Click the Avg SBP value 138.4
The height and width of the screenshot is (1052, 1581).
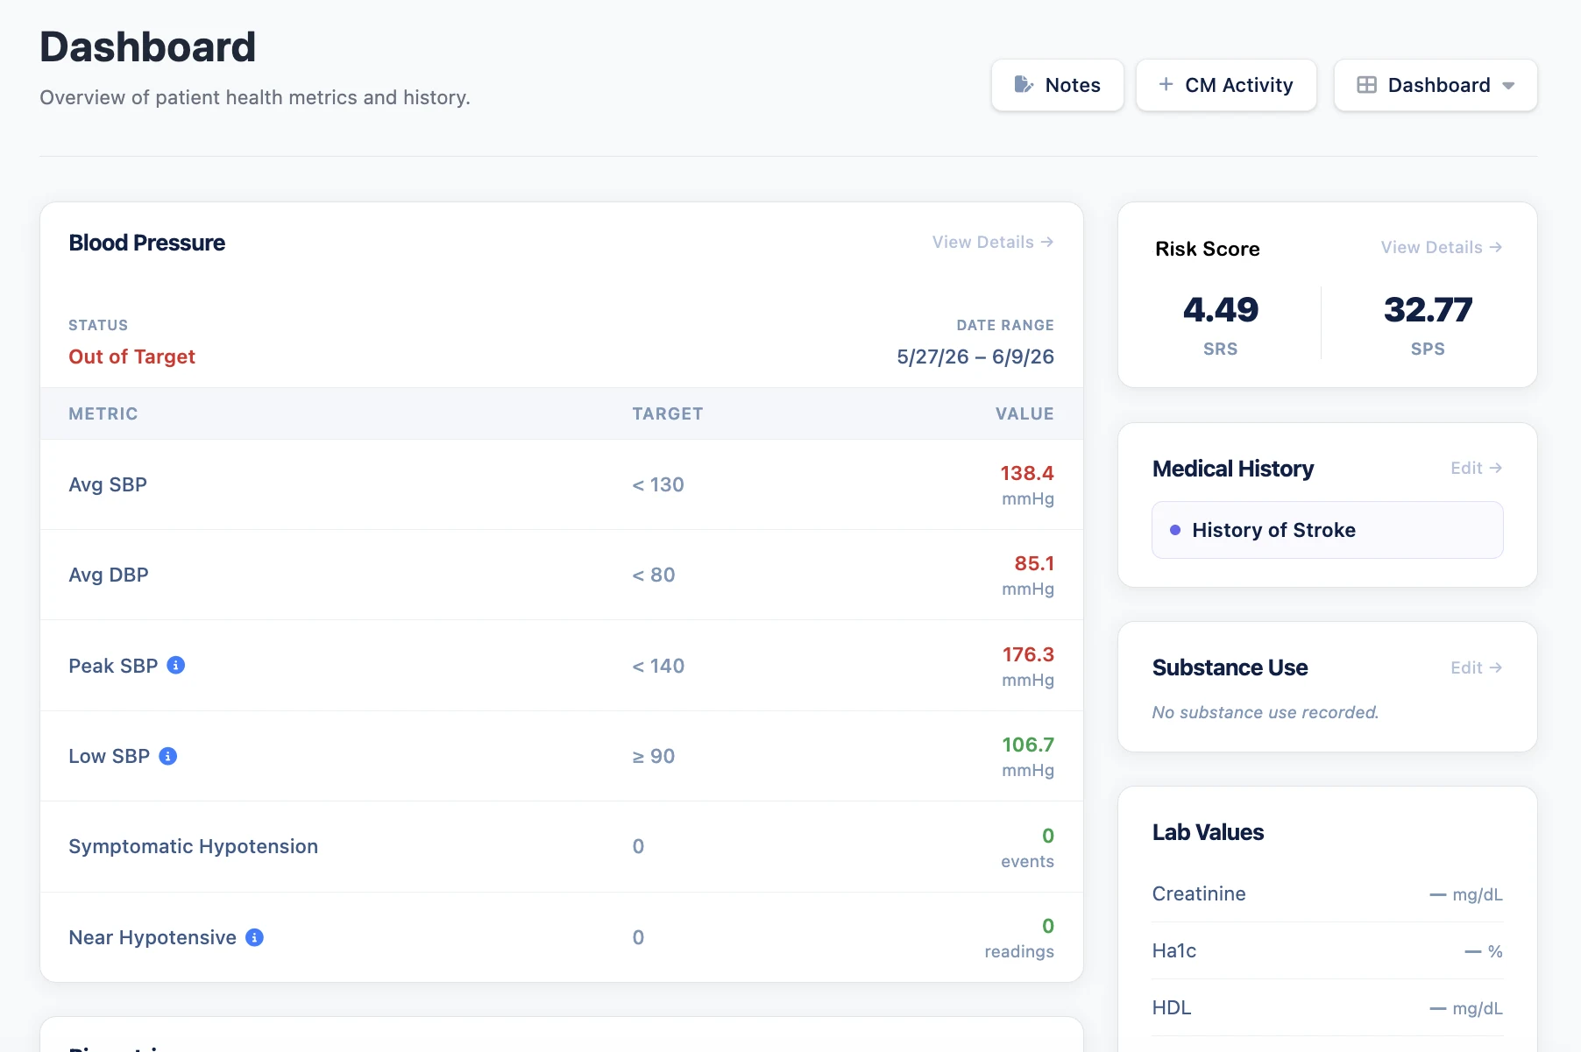[x=1027, y=473]
